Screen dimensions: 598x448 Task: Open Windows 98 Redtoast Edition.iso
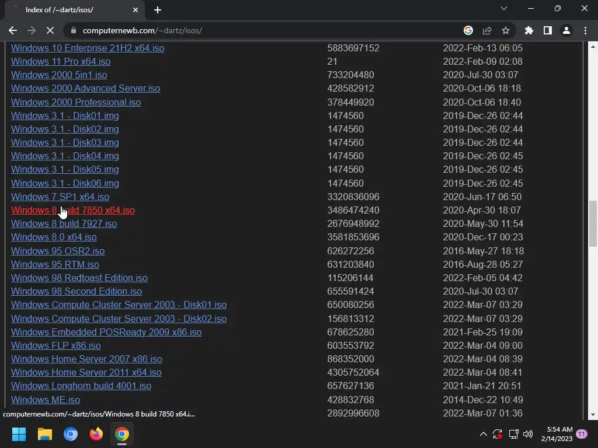tap(79, 278)
